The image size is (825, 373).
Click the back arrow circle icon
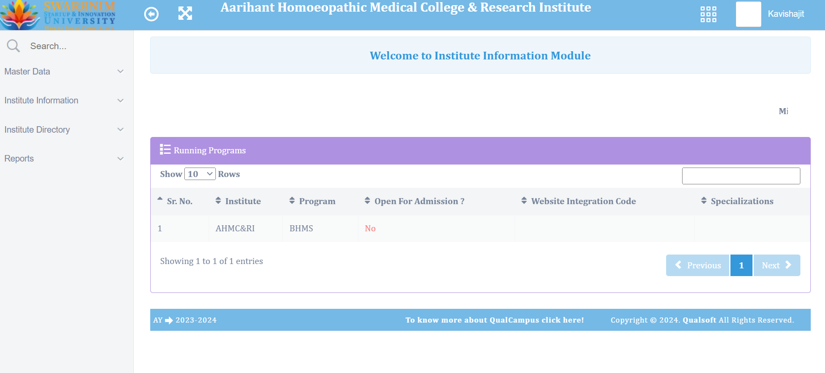pos(151,14)
